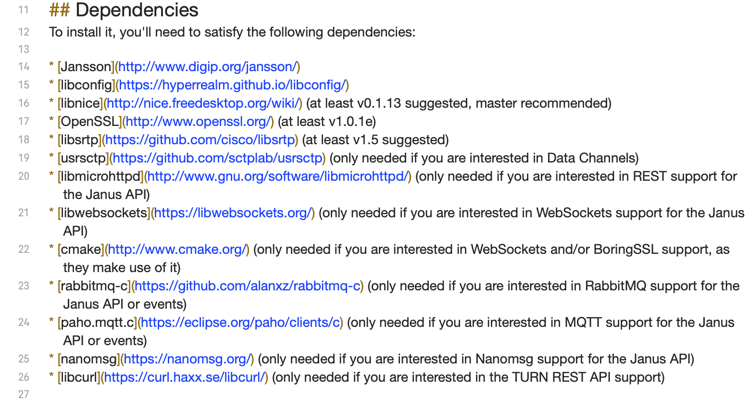
Task: Open the libwebsockets.org link
Action: (233, 213)
